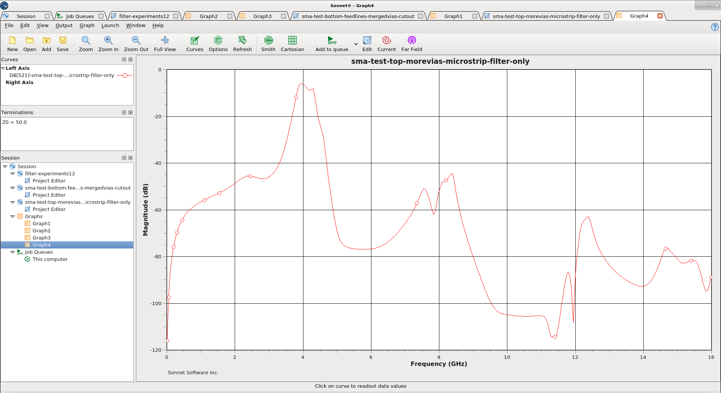This screenshot has width=721, height=393.
Task: Open graph Options gear icon
Action: (218, 40)
